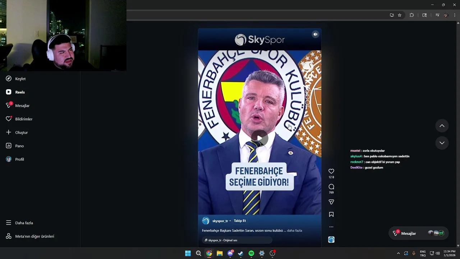
Task: Share the reel with paper-plane icon
Action: coord(331,202)
